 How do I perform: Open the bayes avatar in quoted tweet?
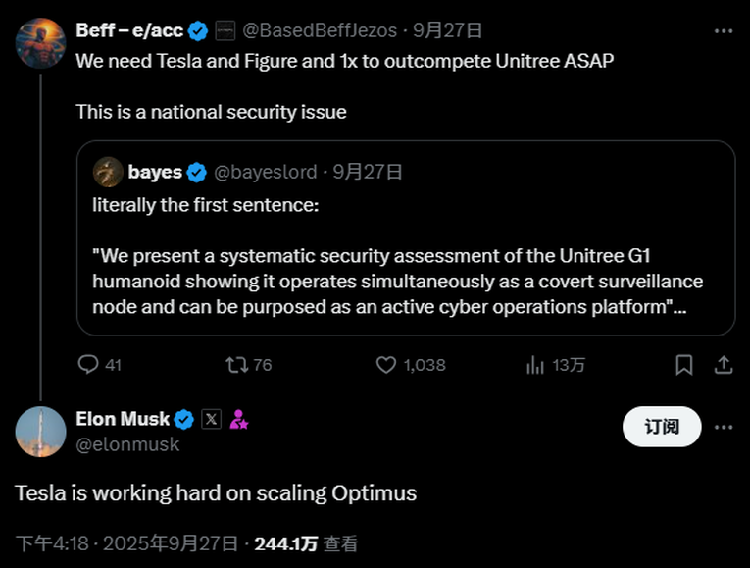pos(108,172)
